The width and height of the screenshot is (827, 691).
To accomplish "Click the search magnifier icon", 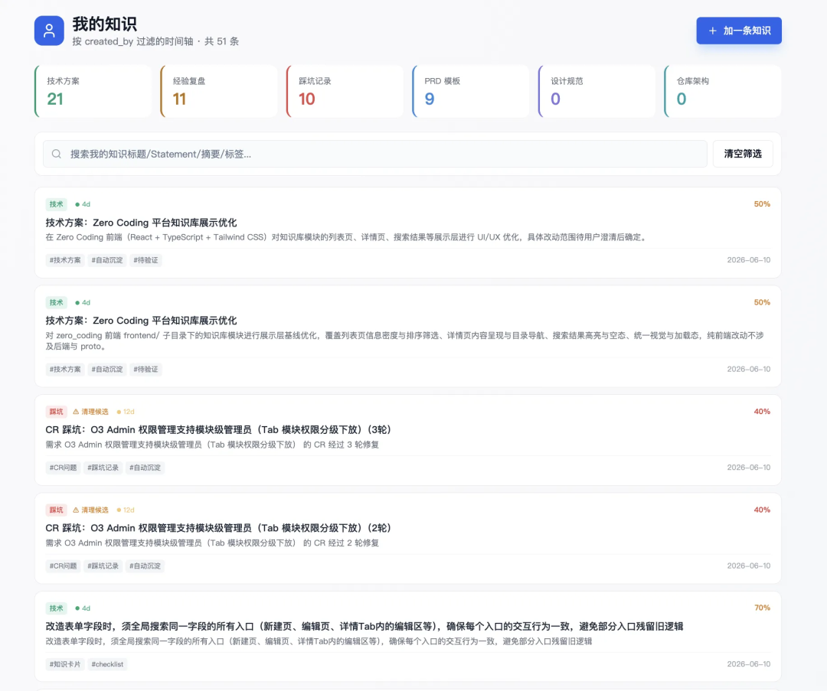I will 57,154.
